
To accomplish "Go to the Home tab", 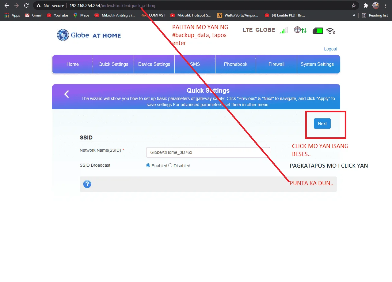I will [x=73, y=64].
